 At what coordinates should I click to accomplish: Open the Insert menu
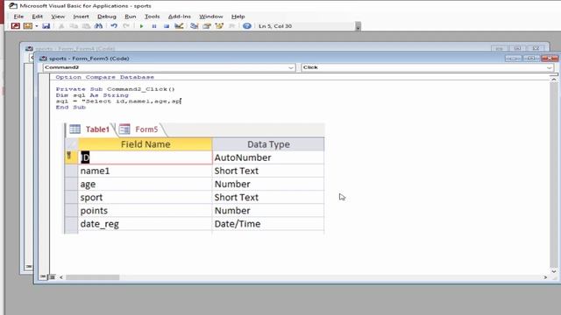(x=81, y=17)
